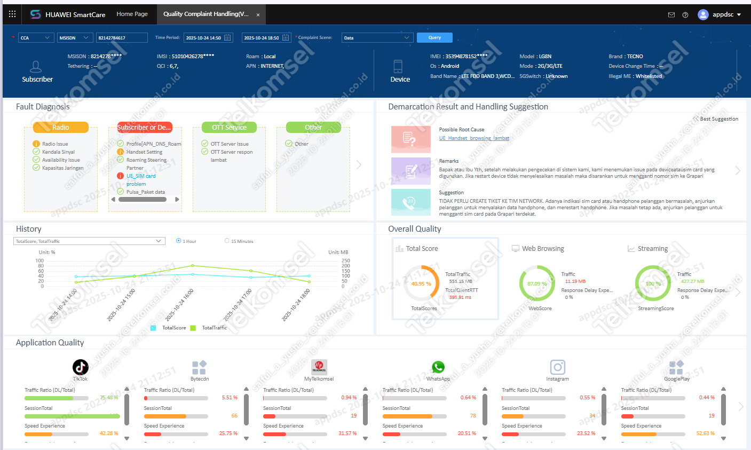
Task: Click the Device phone icon
Action: tap(398, 66)
